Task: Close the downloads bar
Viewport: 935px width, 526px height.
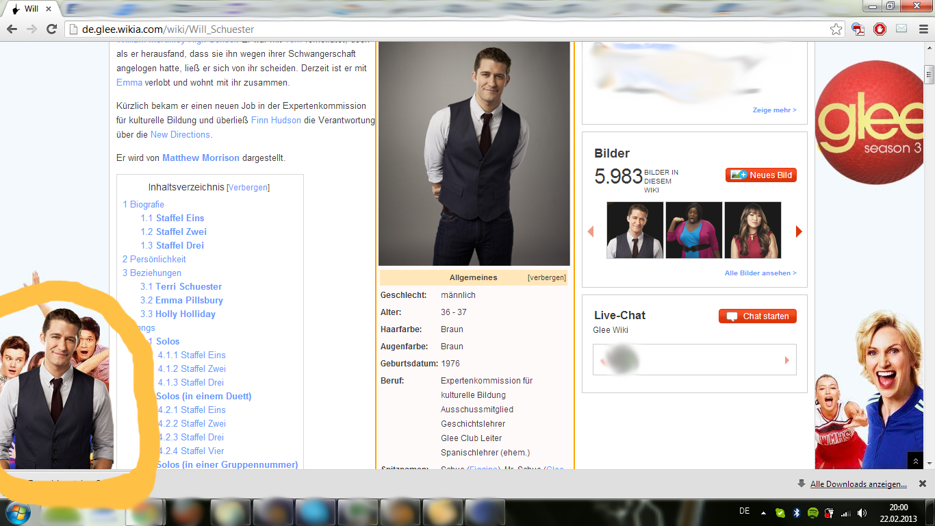Action: pos(922,484)
